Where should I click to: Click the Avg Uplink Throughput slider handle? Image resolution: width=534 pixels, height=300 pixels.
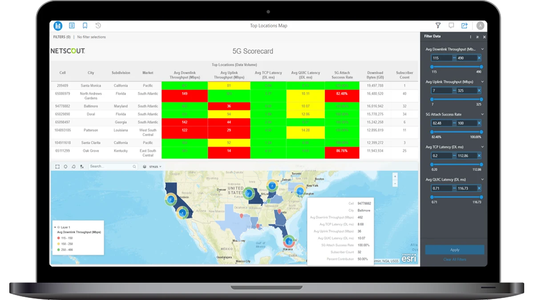pyautogui.click(x=432, y=99)
